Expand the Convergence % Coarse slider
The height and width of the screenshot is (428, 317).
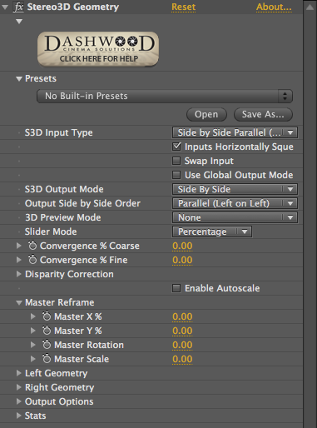tap(18, 246)
